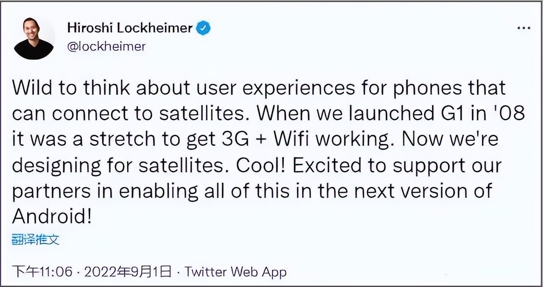Open Hiroshi Lockheimer's profile via his name
The image size is (543, 287).
(130, 28)
